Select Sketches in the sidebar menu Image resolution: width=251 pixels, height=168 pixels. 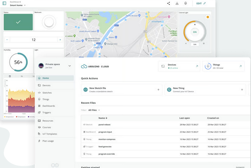[x=47, y=93]
